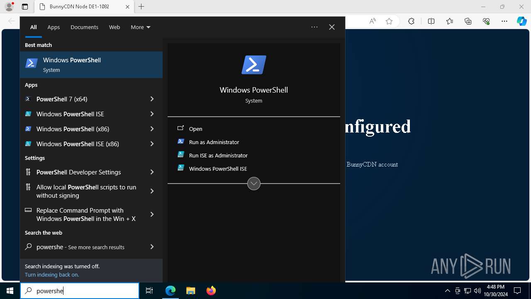Click Edge profile avatar icon

point(9,7)
